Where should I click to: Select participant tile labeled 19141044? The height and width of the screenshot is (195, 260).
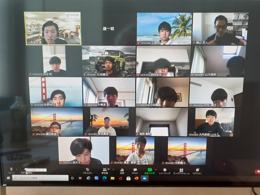[164, 29]
